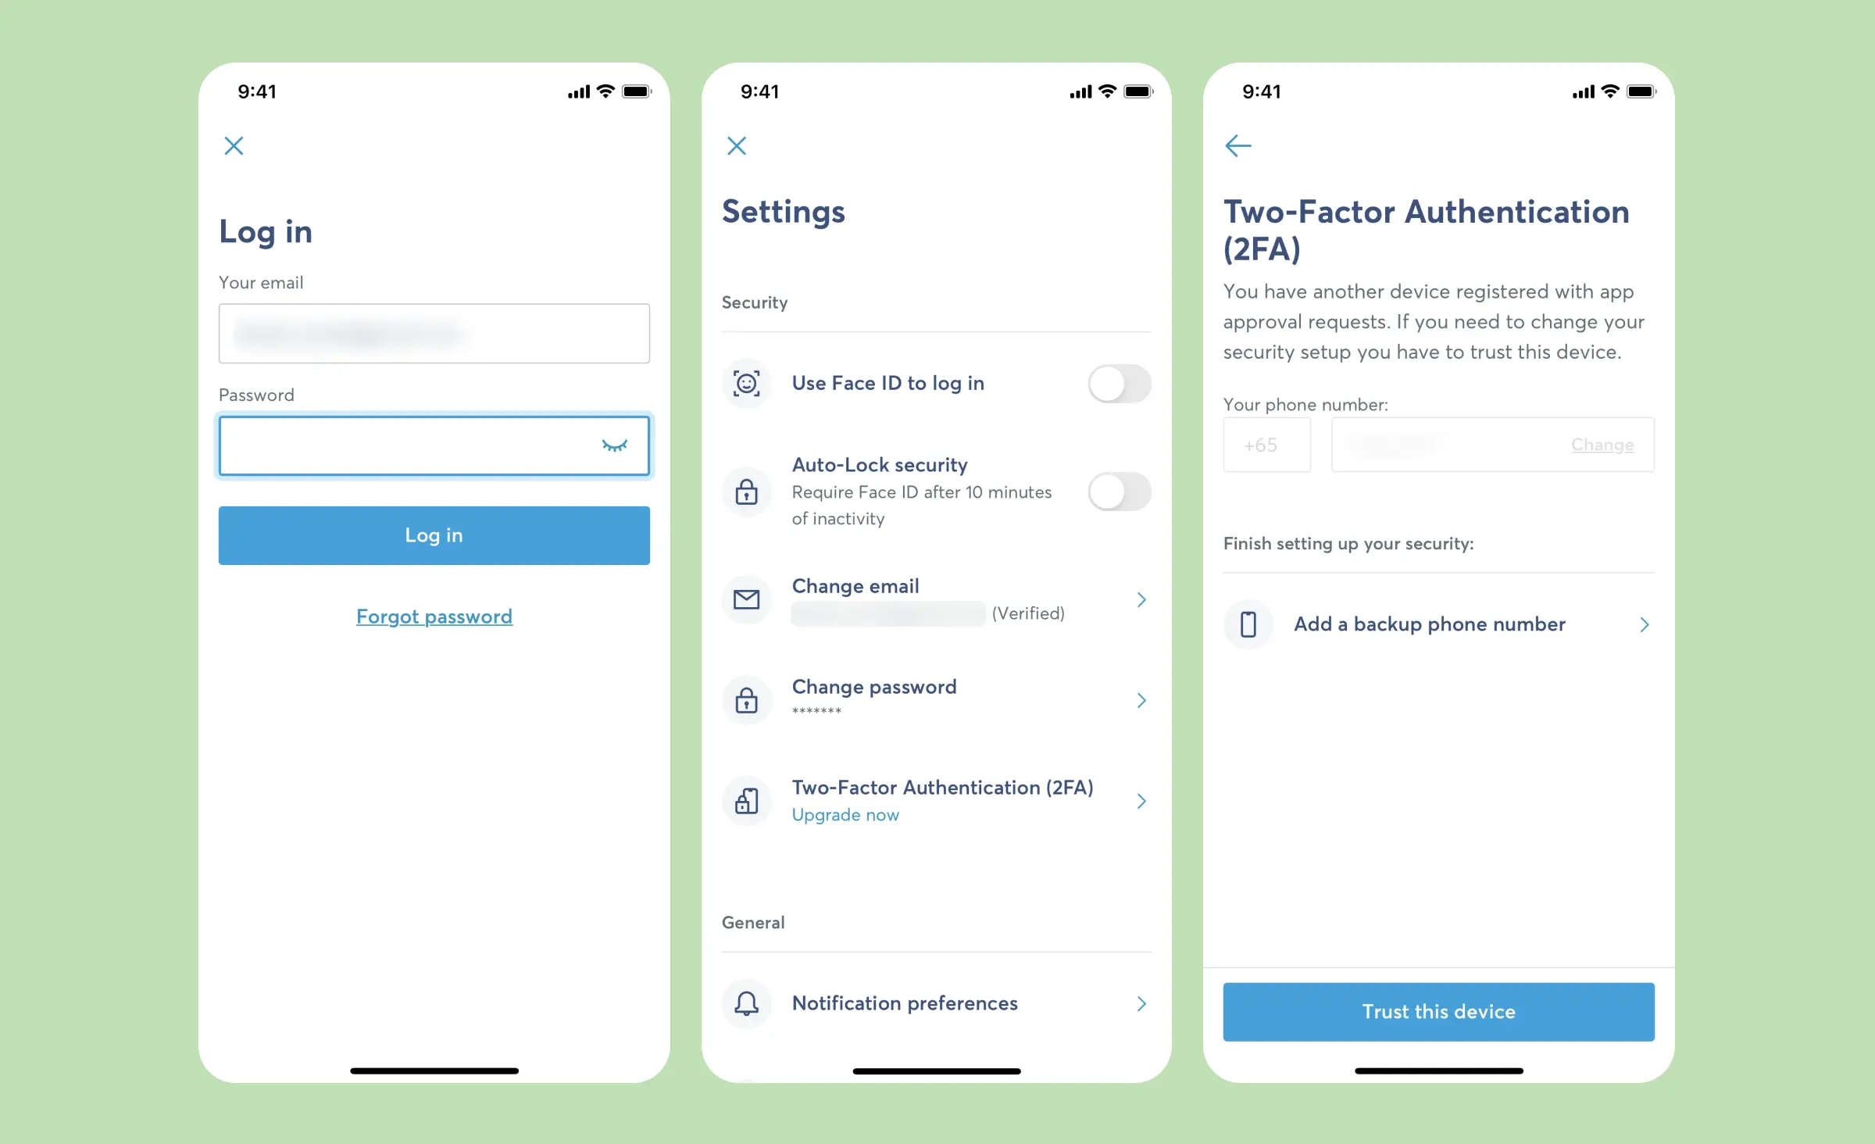Click Forgot password link

pyautogui.click(x=434, y=617)
